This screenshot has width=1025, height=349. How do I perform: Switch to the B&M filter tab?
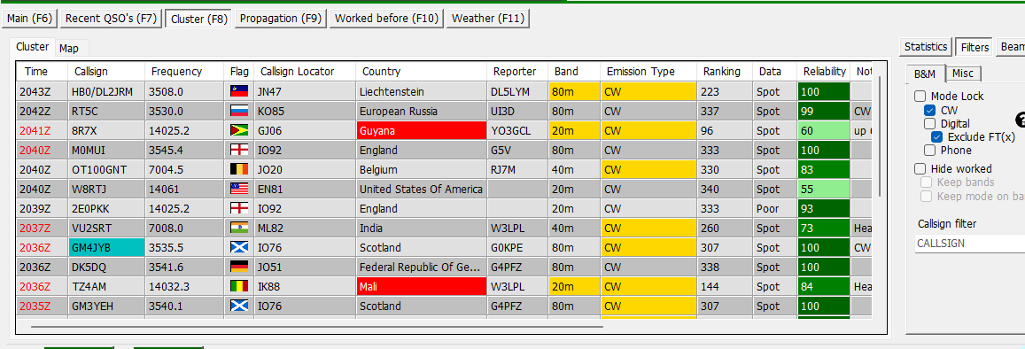pyautogui.click(x=924, y=74)
